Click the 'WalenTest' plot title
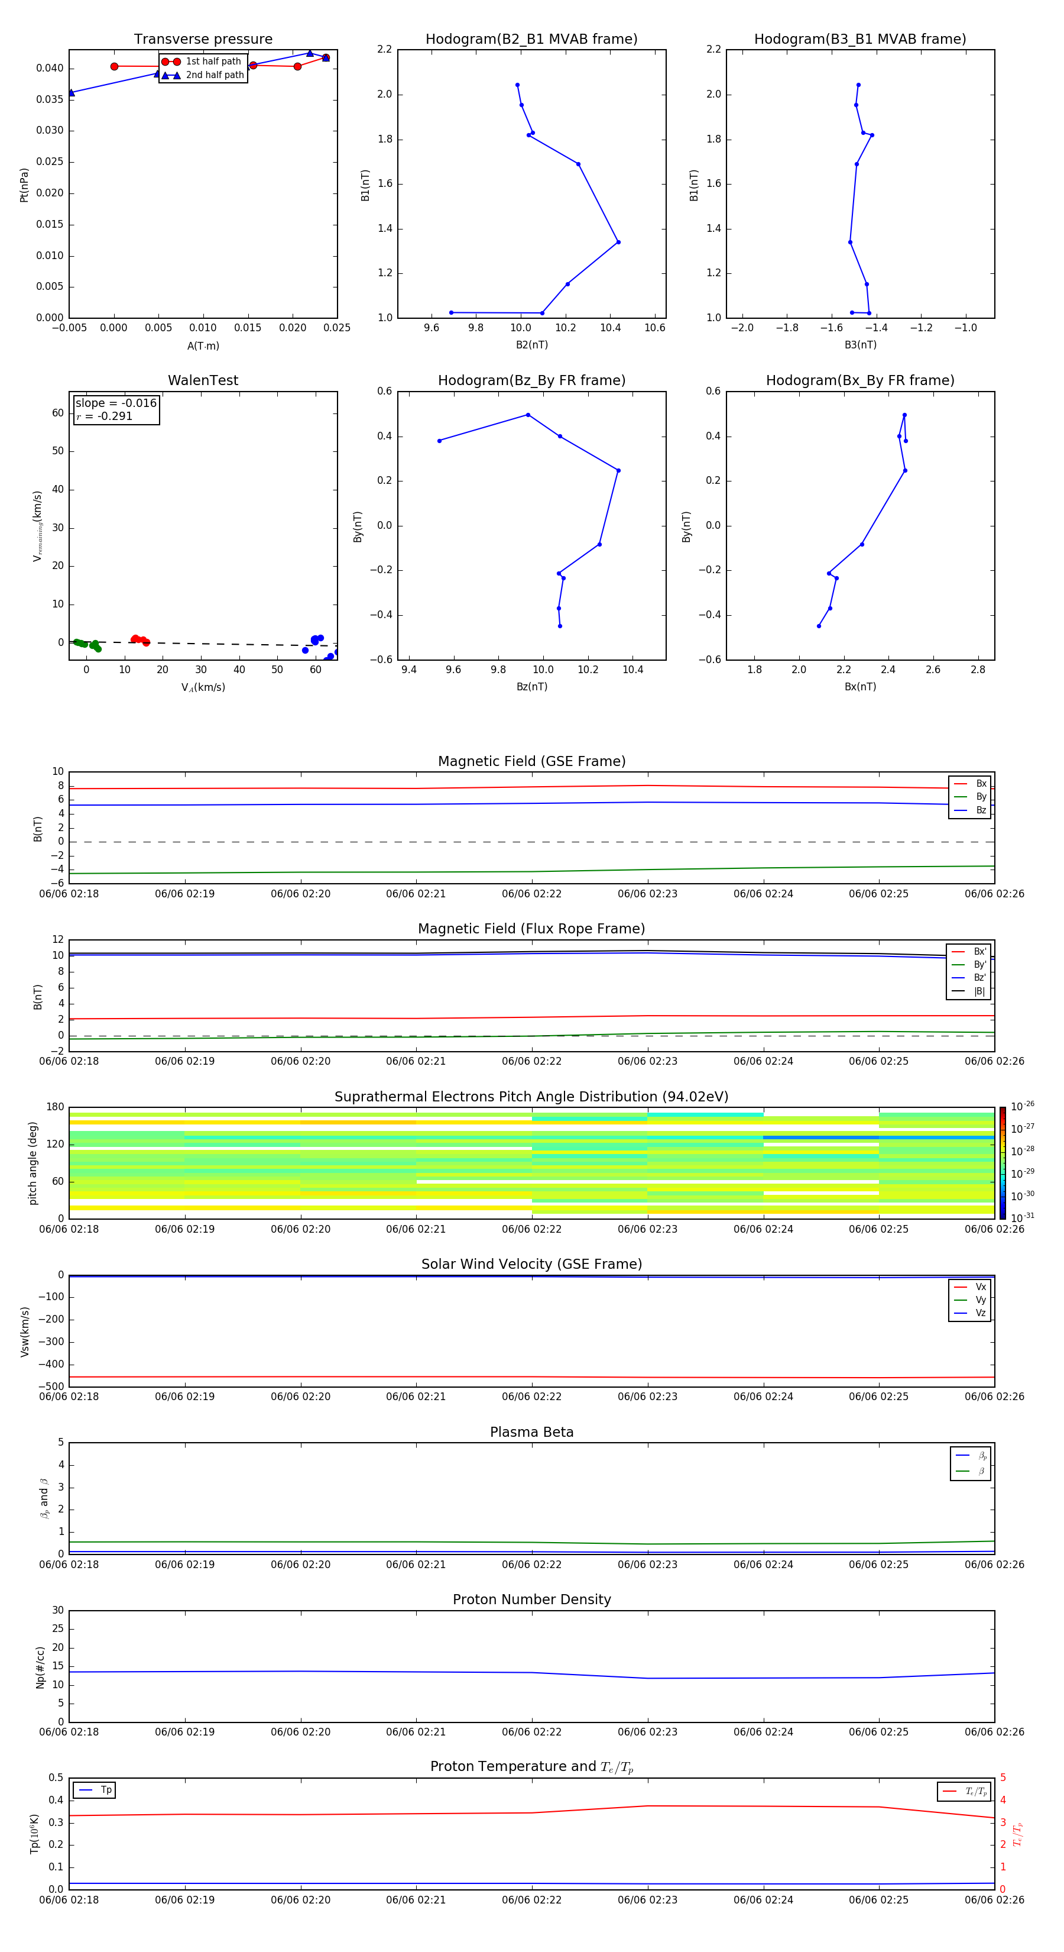 [203, 380]
